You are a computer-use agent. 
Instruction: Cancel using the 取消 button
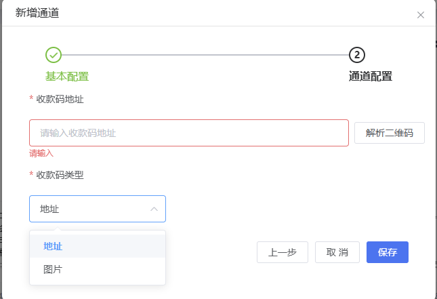337,252
